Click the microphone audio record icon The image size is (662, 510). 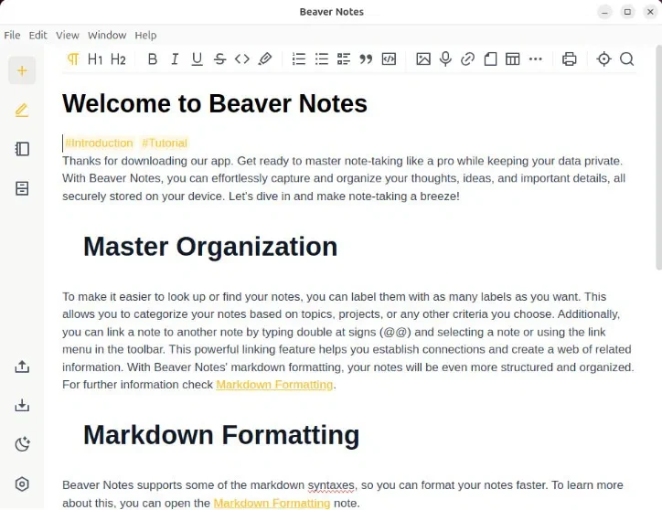[445, 59]
